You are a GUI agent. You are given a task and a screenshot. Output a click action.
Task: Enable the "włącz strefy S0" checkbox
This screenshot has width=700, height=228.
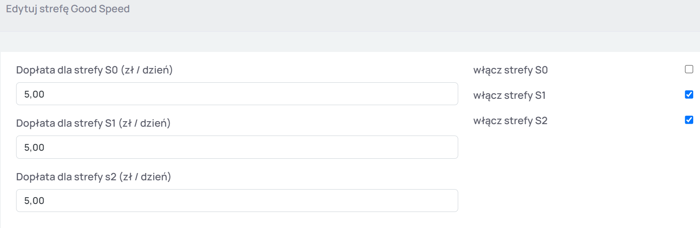(x=689, y=69)
